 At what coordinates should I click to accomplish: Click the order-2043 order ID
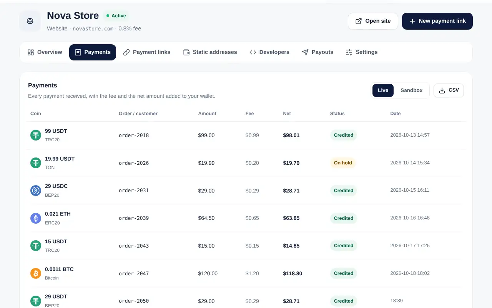click(134, 246)
